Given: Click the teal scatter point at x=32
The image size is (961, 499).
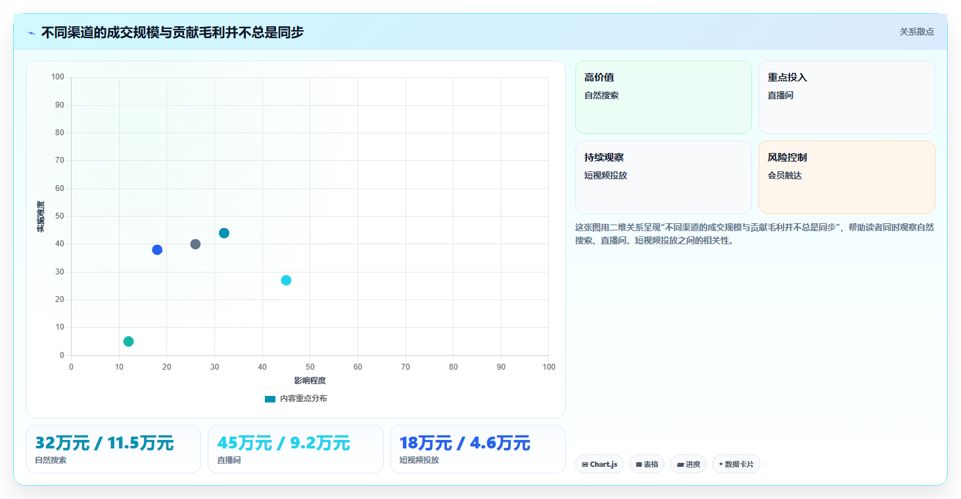Looking at the screenshot, I should pyautogui.click(x=224, y=233).
